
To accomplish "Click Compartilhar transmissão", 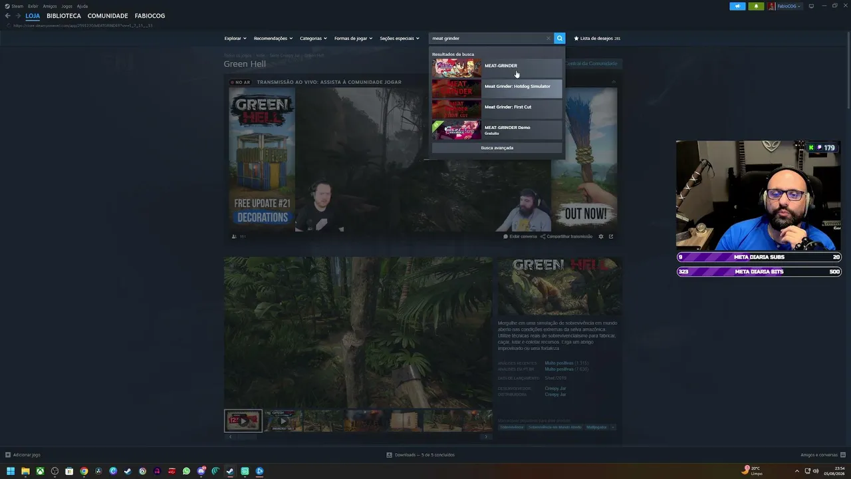I will 566,236.
